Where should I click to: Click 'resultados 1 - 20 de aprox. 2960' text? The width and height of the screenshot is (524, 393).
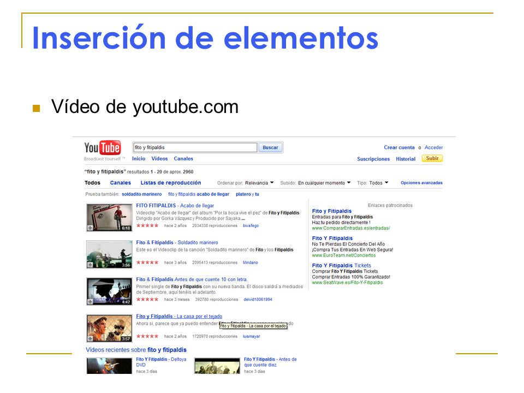click(160, 172)
